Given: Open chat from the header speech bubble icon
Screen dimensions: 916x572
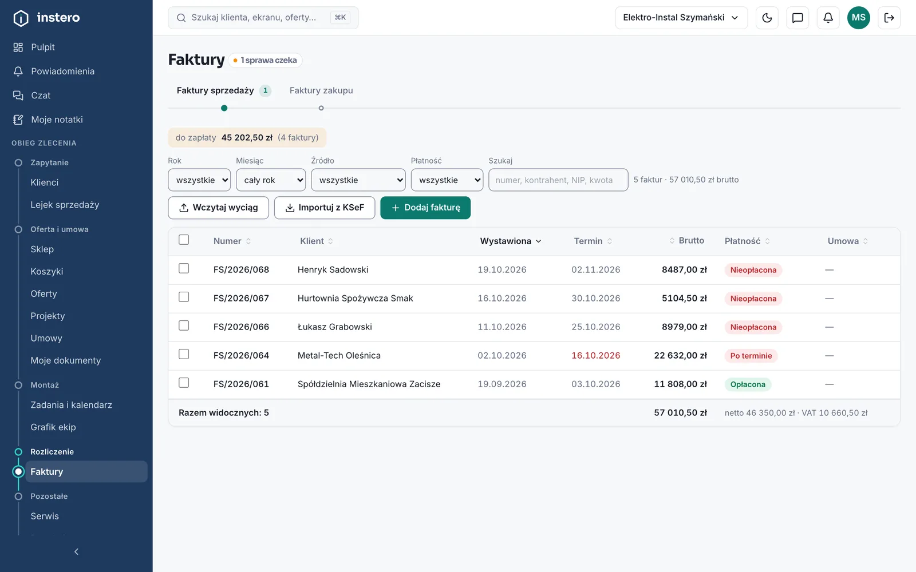Looking at the screenshot, I should click(x=797, y=18).
